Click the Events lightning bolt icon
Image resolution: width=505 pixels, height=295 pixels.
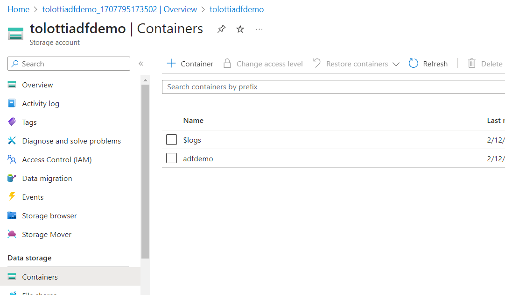(13, 197)
